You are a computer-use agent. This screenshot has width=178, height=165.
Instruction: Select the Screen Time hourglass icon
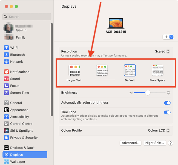click(x=7, y=93)
